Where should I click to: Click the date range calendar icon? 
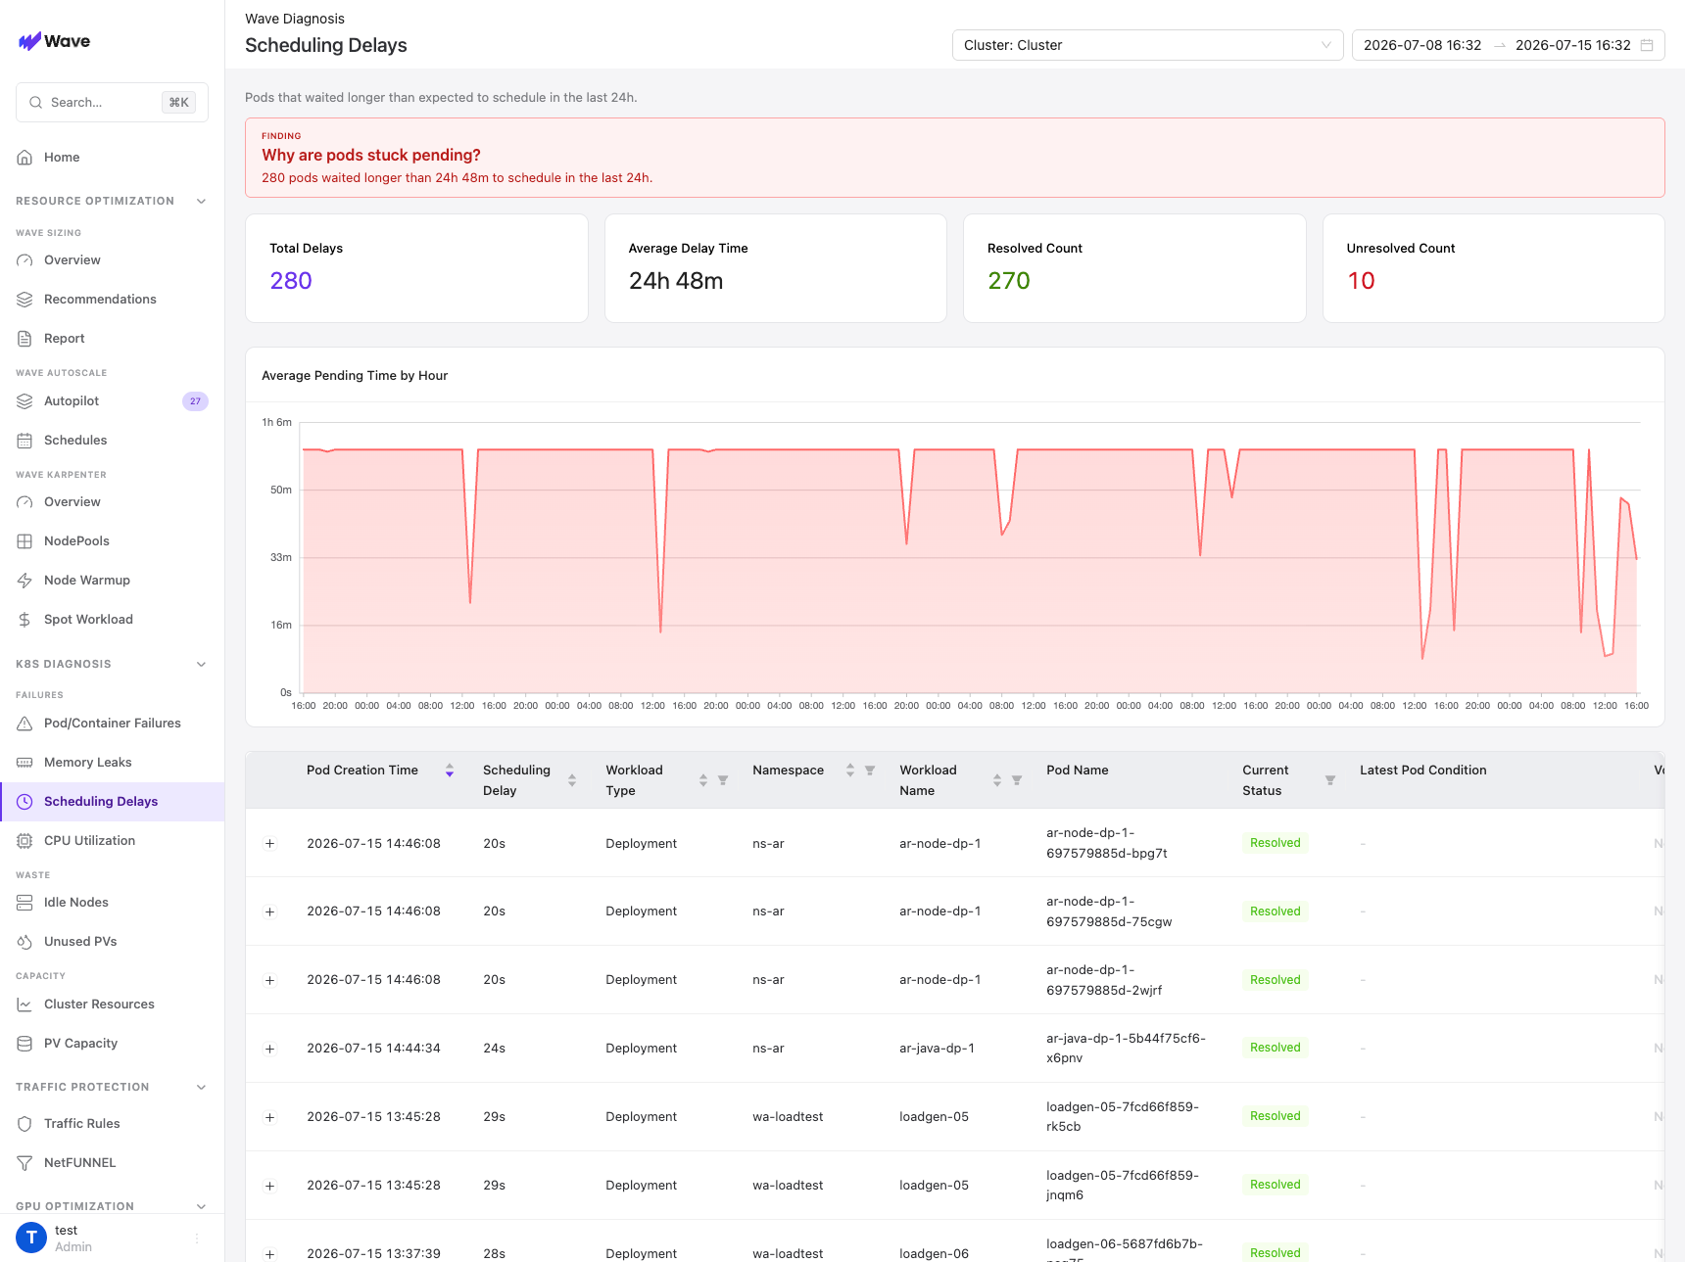point(1647,45)
